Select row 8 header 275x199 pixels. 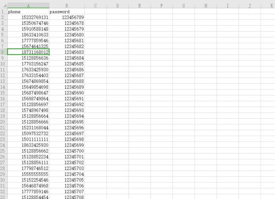point(3,52)
